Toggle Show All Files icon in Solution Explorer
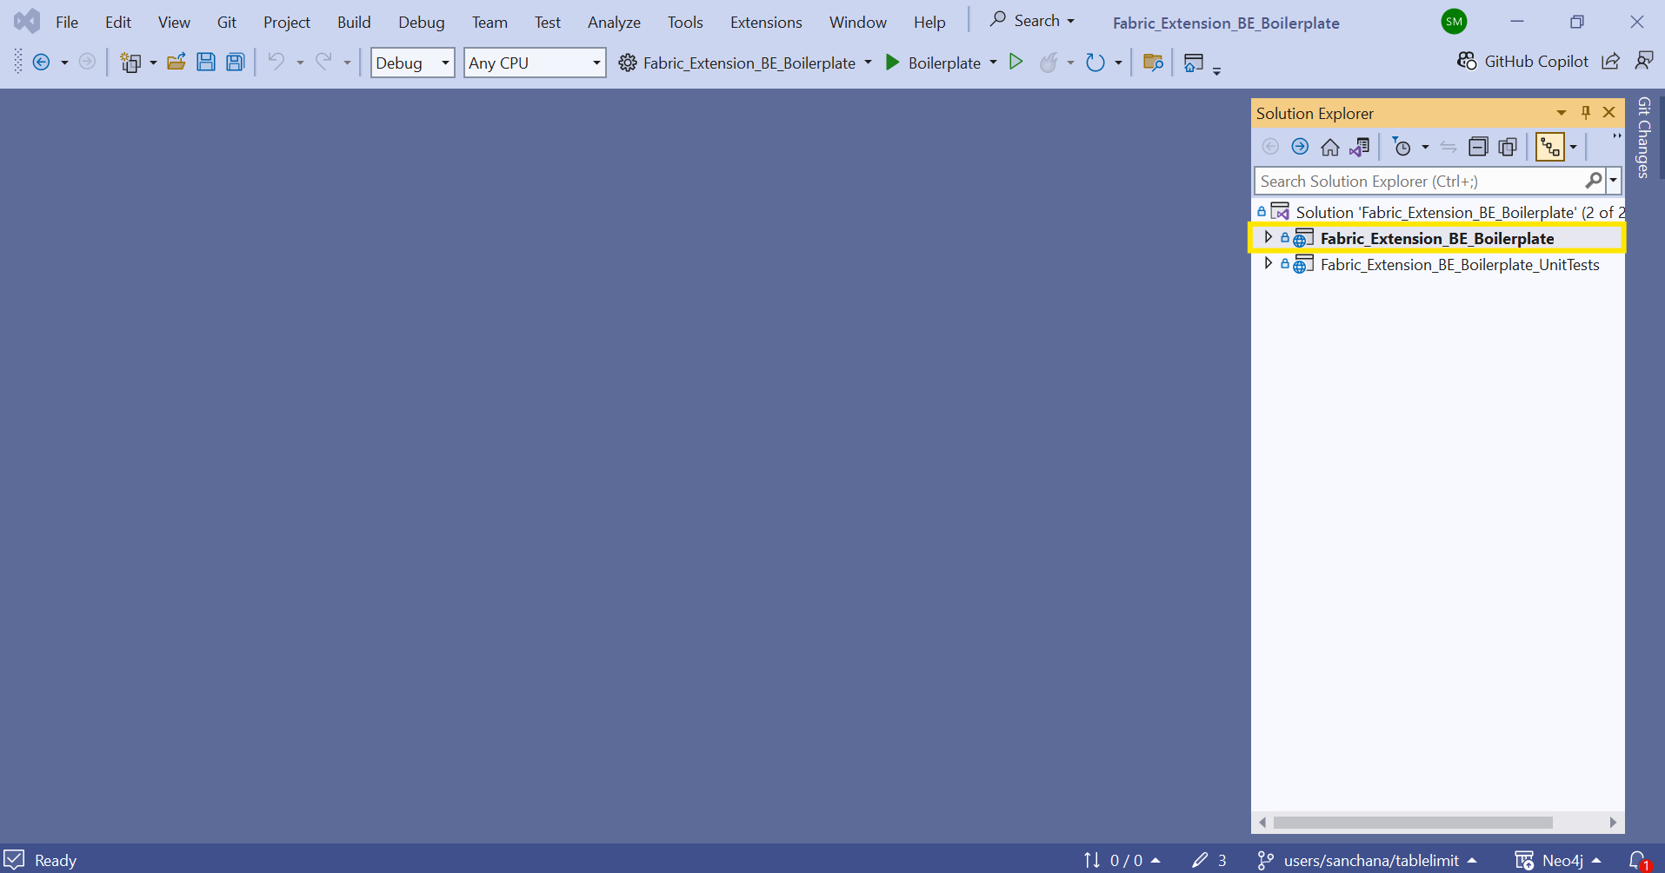 1508,147
